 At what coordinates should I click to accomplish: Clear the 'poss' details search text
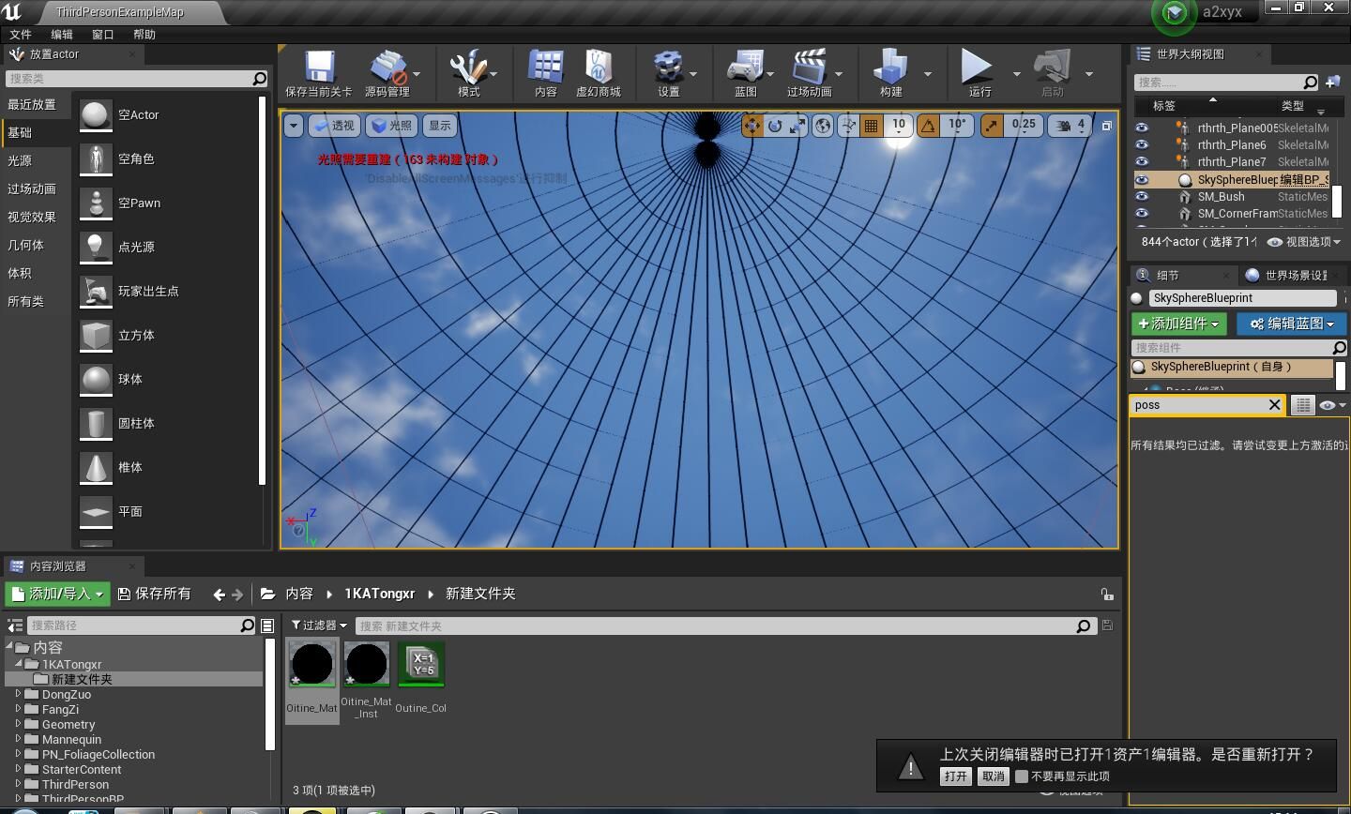pyautogui.click(x=1274, y=405)
